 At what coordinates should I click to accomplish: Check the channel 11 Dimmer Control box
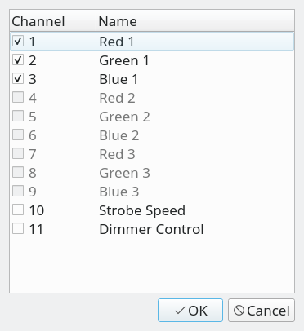click(18, 229)
